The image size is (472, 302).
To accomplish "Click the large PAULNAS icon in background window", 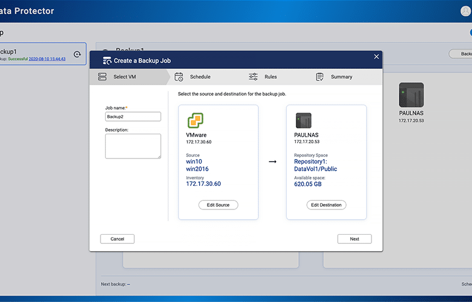I will tap(411, 95).
